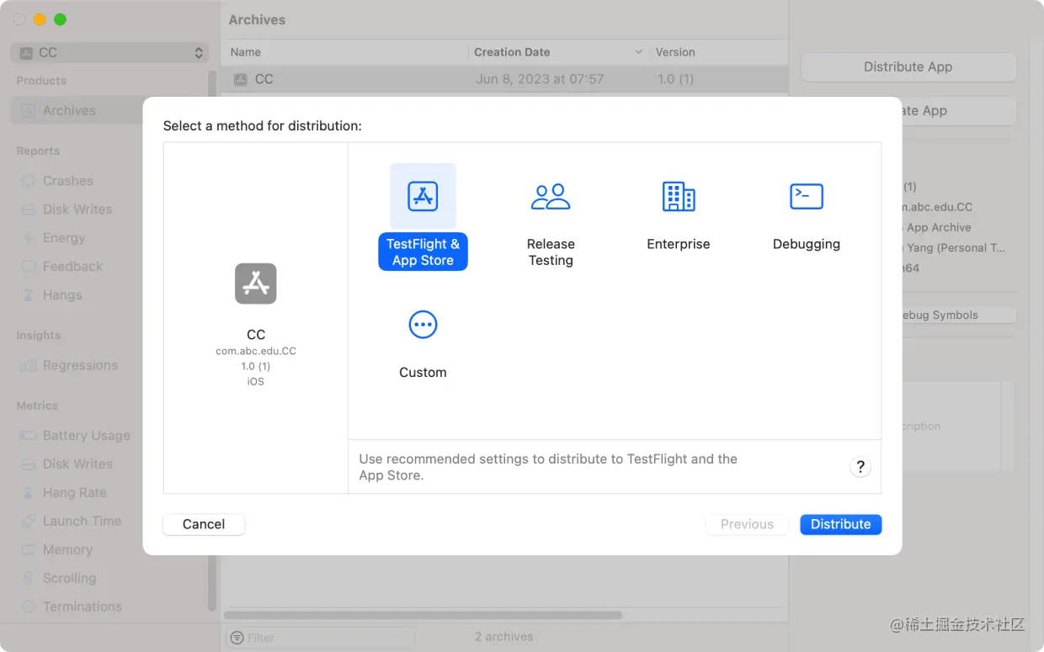
Task: Select the TestFlight & App Store icon
Action: click(423, 196)
